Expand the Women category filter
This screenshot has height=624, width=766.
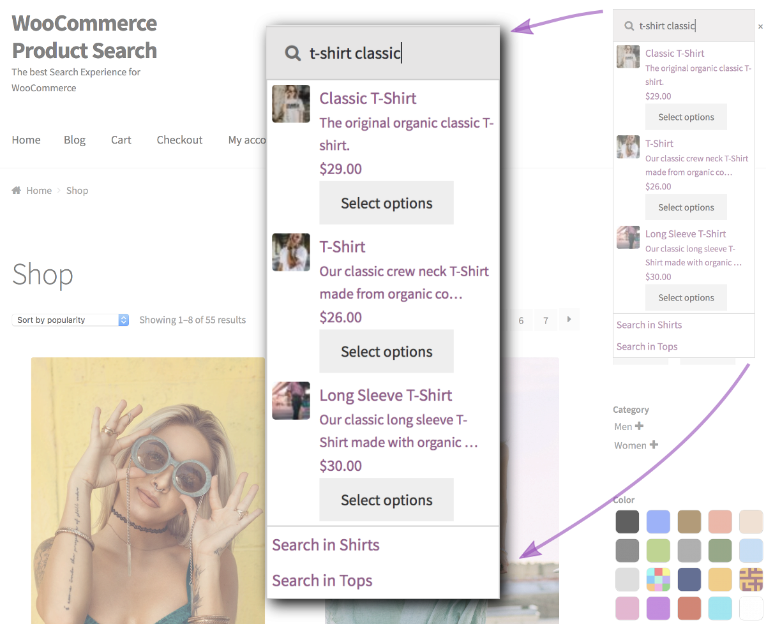pos(655,445)
